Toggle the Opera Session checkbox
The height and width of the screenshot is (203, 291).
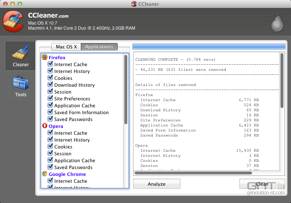(x=50, y=153)
